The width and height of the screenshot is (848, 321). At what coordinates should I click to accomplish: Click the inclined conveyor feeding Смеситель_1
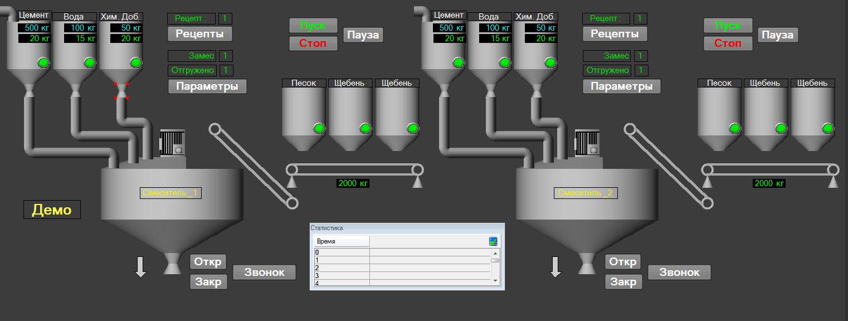[254, 166]
